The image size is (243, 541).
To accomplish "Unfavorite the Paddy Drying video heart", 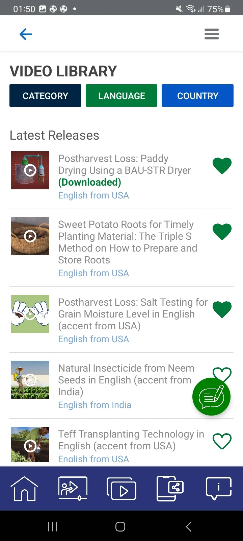I will [222, 166].
